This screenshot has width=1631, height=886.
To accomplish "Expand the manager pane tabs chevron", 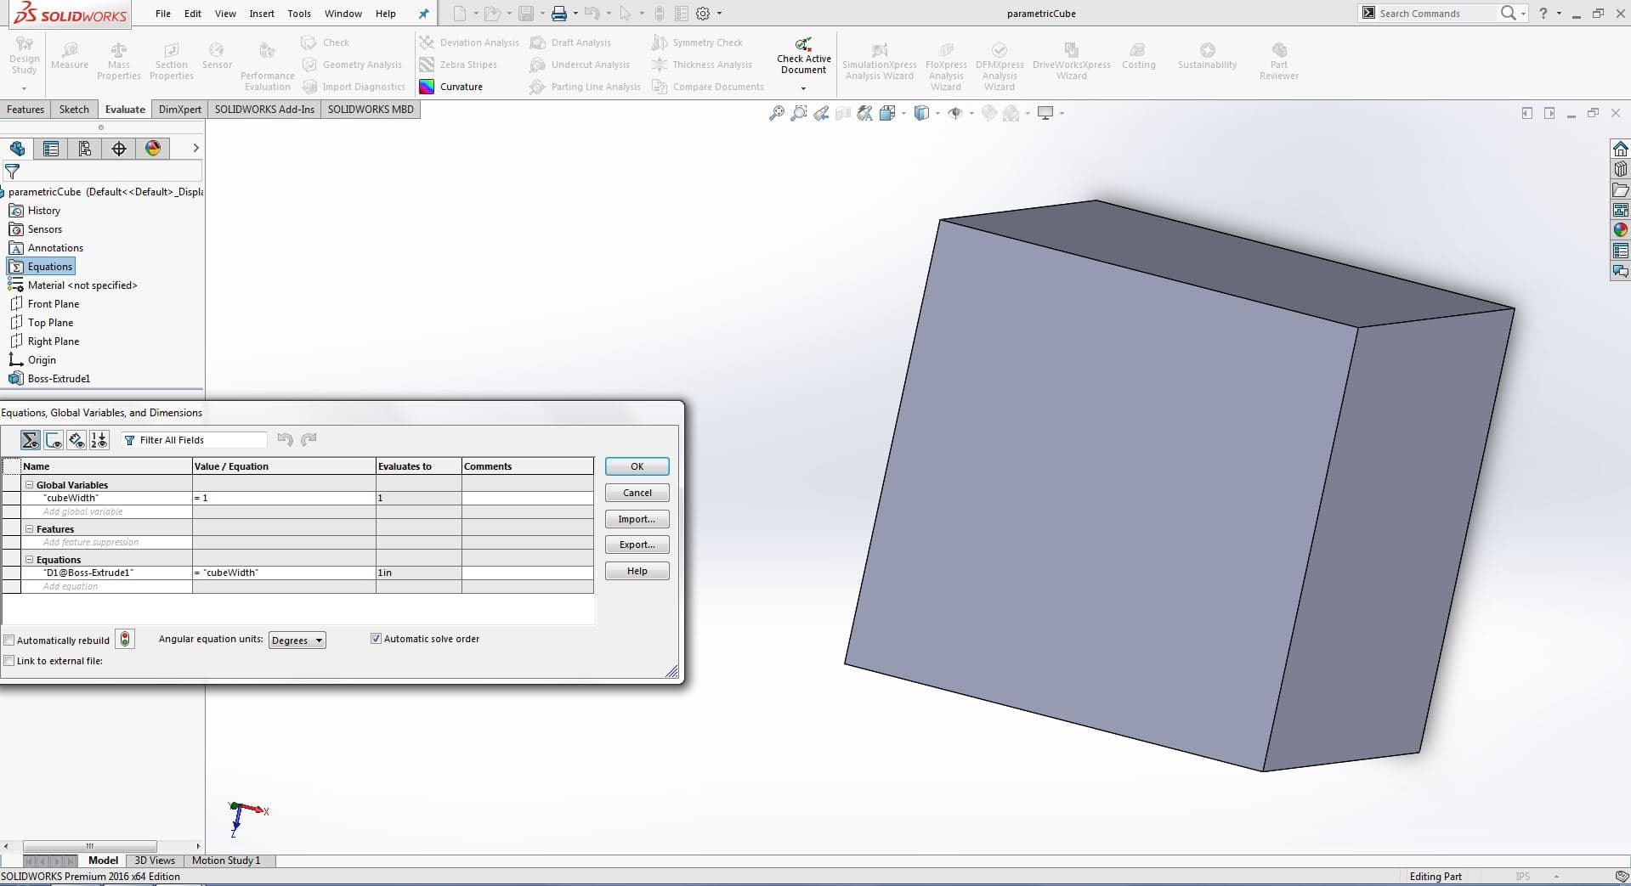I will (x=195, y=148).
